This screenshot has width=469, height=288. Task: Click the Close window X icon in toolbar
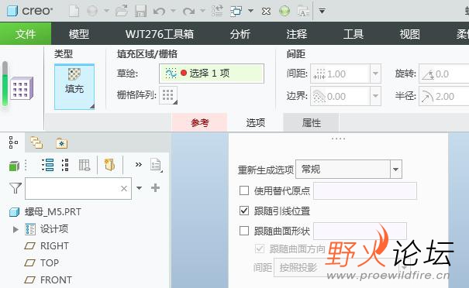click(x=266, y=12)
